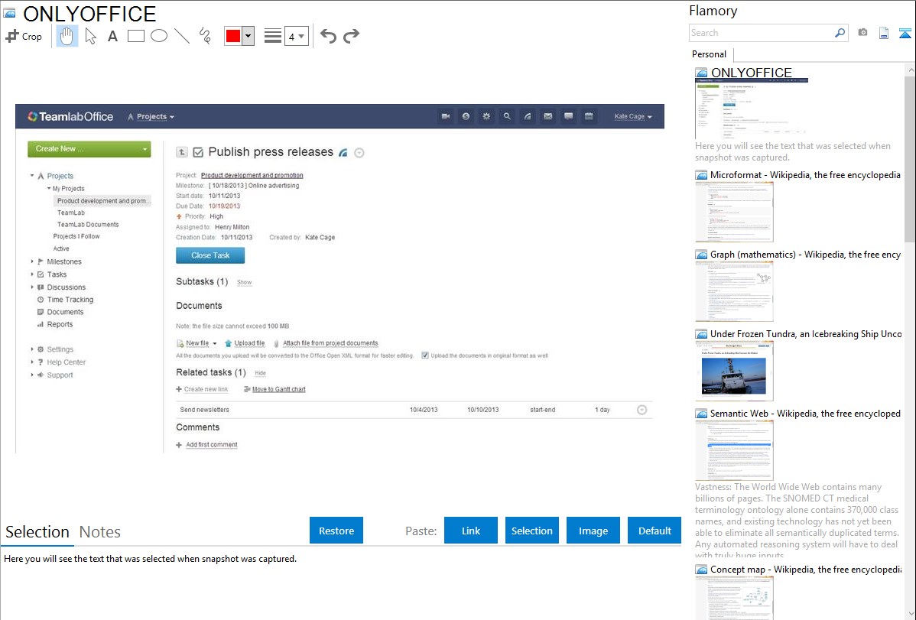Open the Create New dropdown button
Screen dimensions: 916x620
point(89,149)
